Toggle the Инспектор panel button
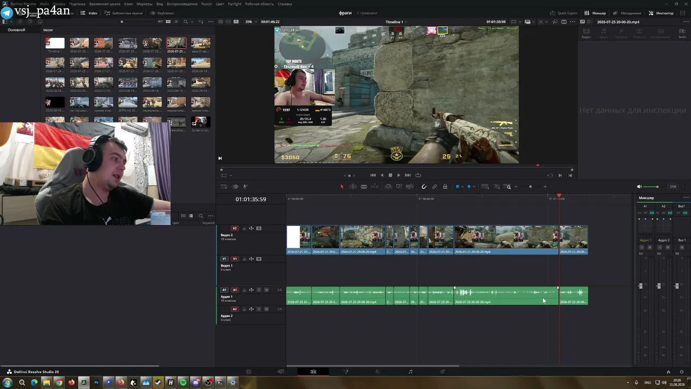Viewport: 691px width, 389px height. coord(661,13)
